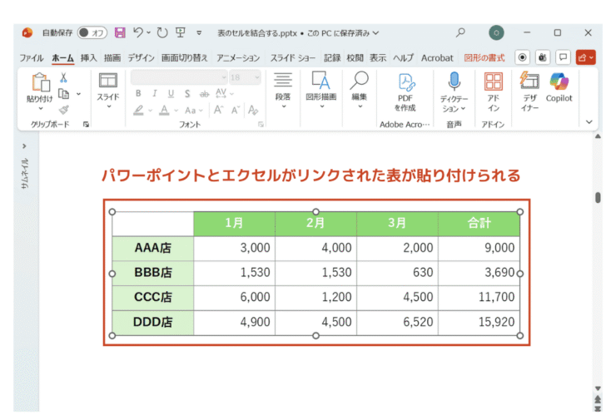616x420 pixels.
Task: Click the next slide double arrow
Action: click(x=598, y=408)
